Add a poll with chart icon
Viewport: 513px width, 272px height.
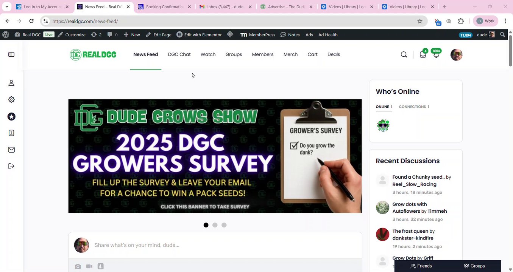pos(100,266)
